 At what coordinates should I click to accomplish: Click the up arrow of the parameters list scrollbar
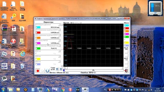(62, 25)
